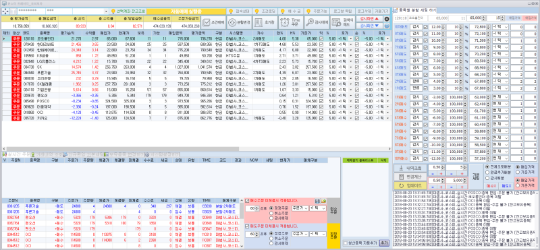
Task: Click the red 감시화면 up button
Action: (369, 19)
